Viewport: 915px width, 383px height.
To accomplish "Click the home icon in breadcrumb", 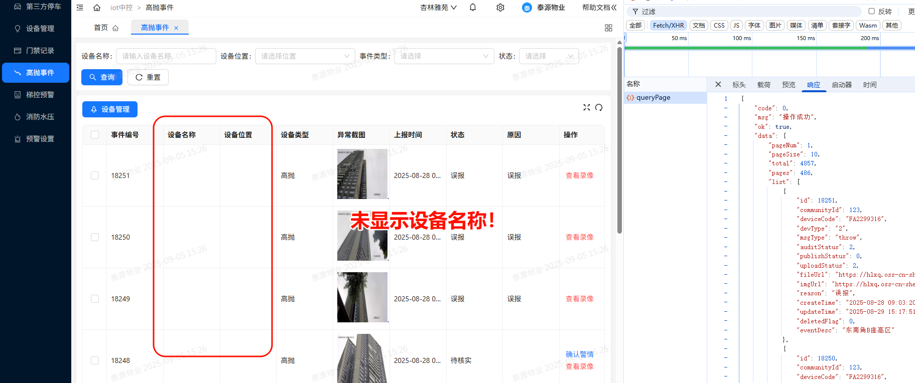I will [97, 8].
